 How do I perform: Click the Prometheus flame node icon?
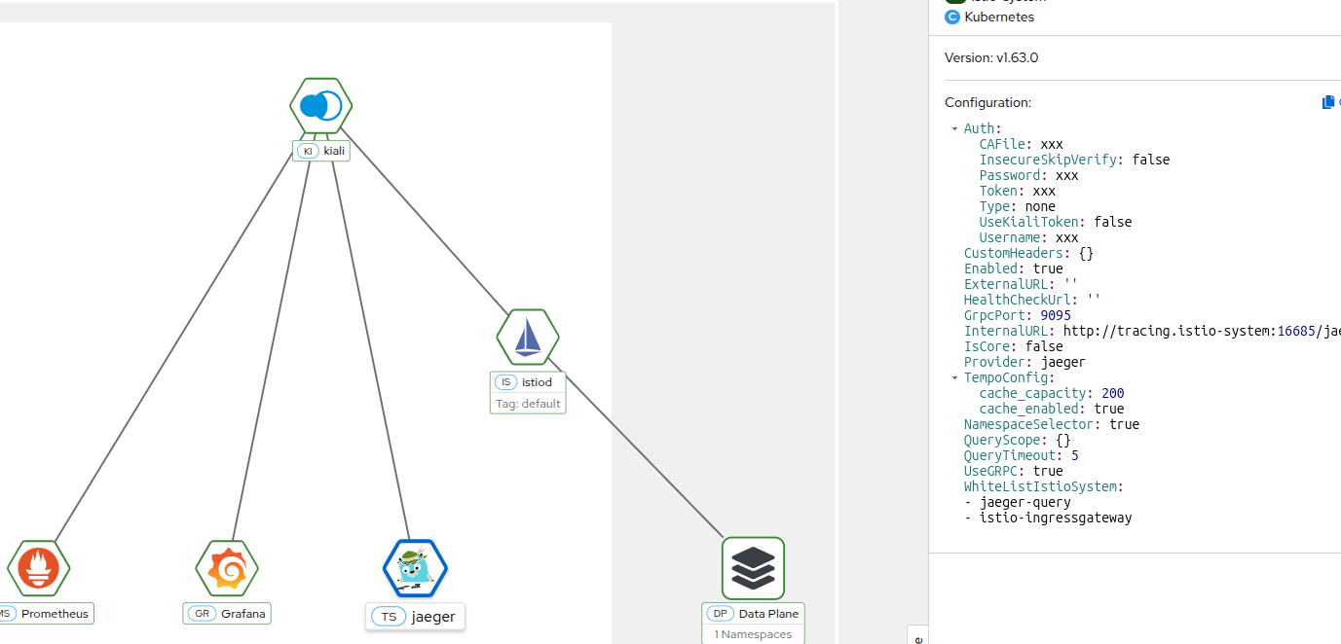coord(39,568)
